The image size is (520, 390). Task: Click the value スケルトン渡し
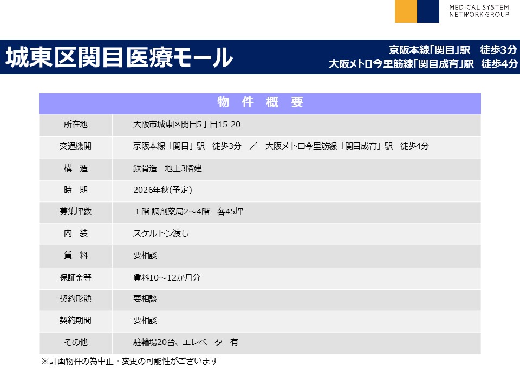tap(161, 233)
